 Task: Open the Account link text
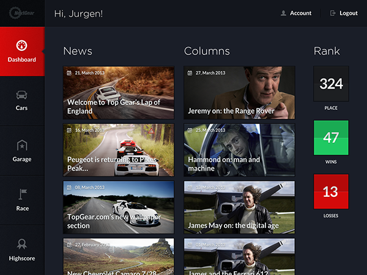[301, 13]
